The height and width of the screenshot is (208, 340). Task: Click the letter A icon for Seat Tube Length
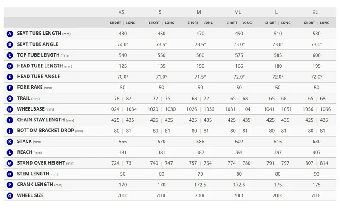(10, 34)
